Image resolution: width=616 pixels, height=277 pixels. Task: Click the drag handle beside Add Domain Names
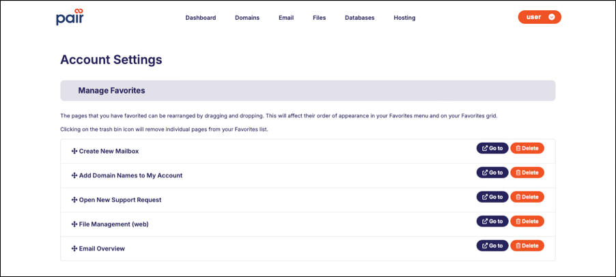74,175
